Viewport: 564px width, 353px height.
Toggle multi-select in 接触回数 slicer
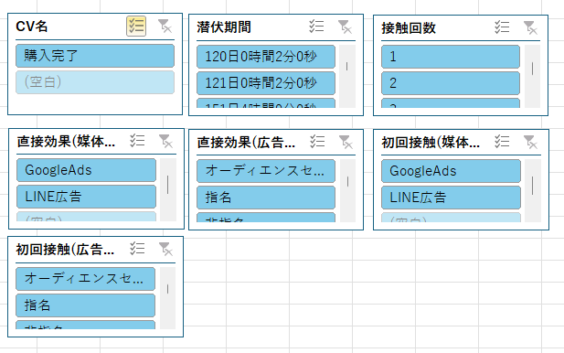click(x=502, y=27)
